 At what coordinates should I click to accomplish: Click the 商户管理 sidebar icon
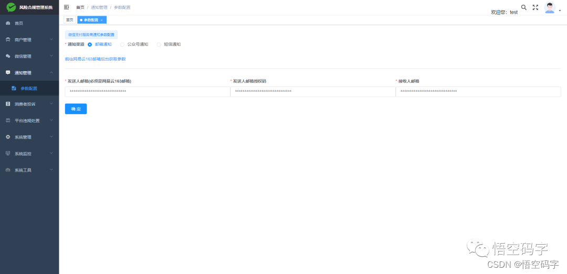click(8, 40)
